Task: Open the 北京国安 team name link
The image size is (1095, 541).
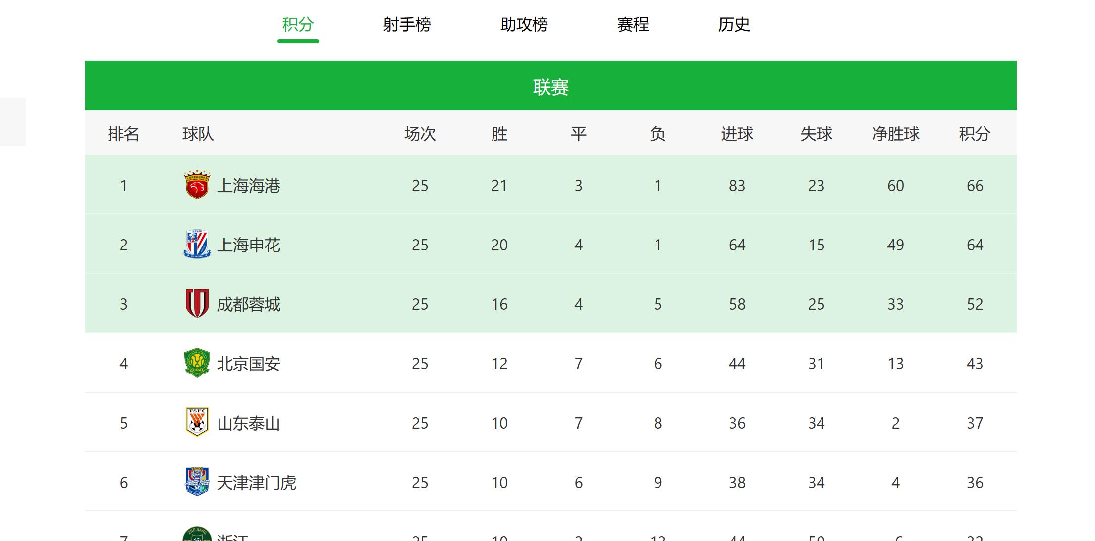Action: coord(249,364)
